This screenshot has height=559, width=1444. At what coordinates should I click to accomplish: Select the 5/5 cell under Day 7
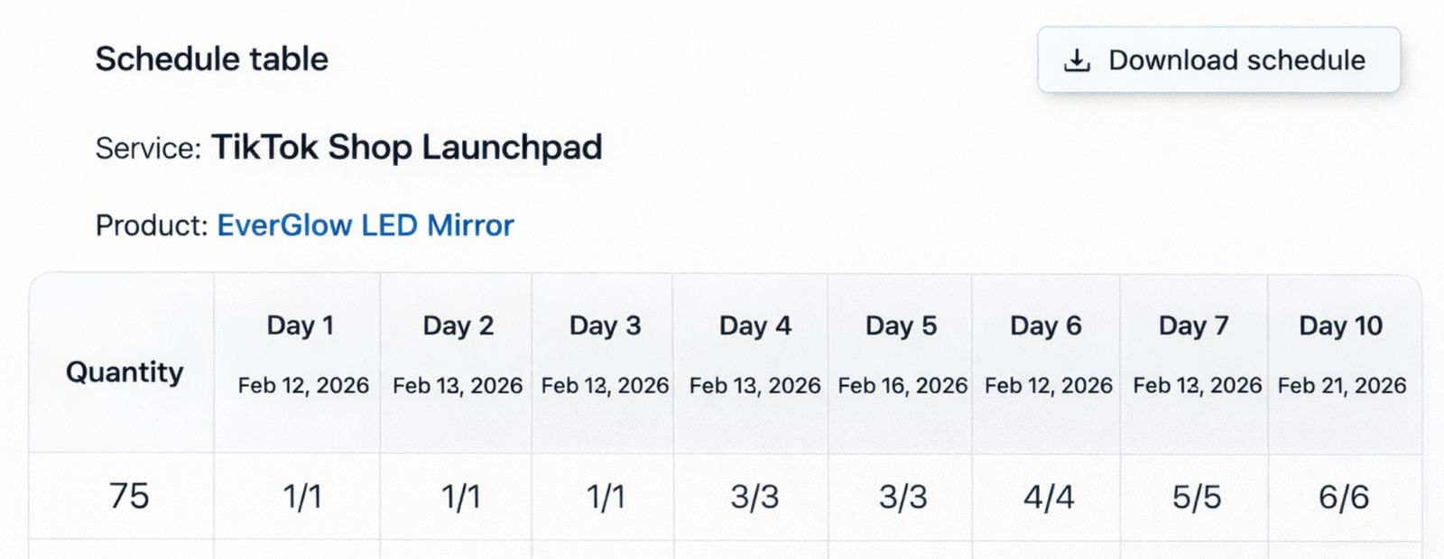pos(1197,497)
